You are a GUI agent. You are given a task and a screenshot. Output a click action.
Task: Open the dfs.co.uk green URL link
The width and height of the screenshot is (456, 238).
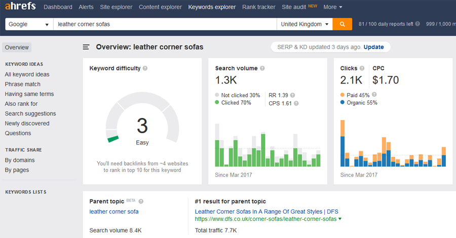point(265,219)
